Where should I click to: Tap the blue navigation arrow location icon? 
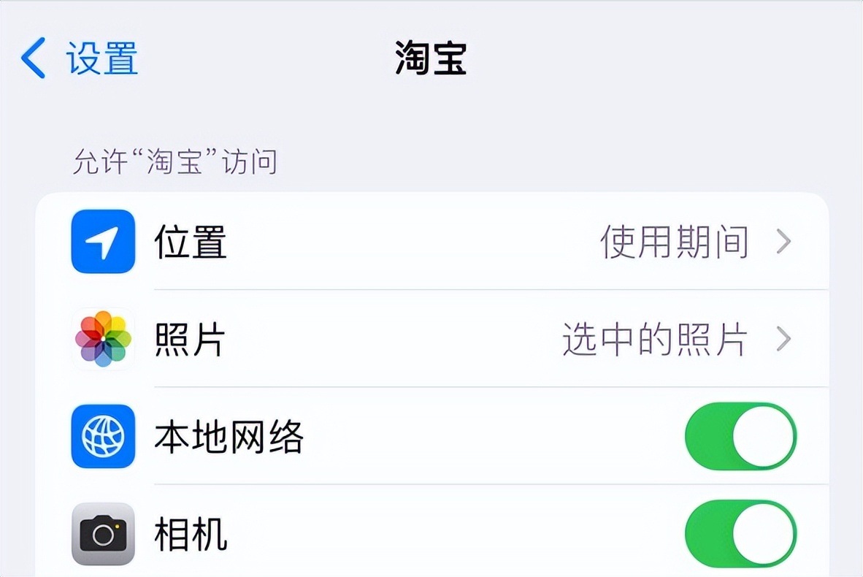[102, 241]
